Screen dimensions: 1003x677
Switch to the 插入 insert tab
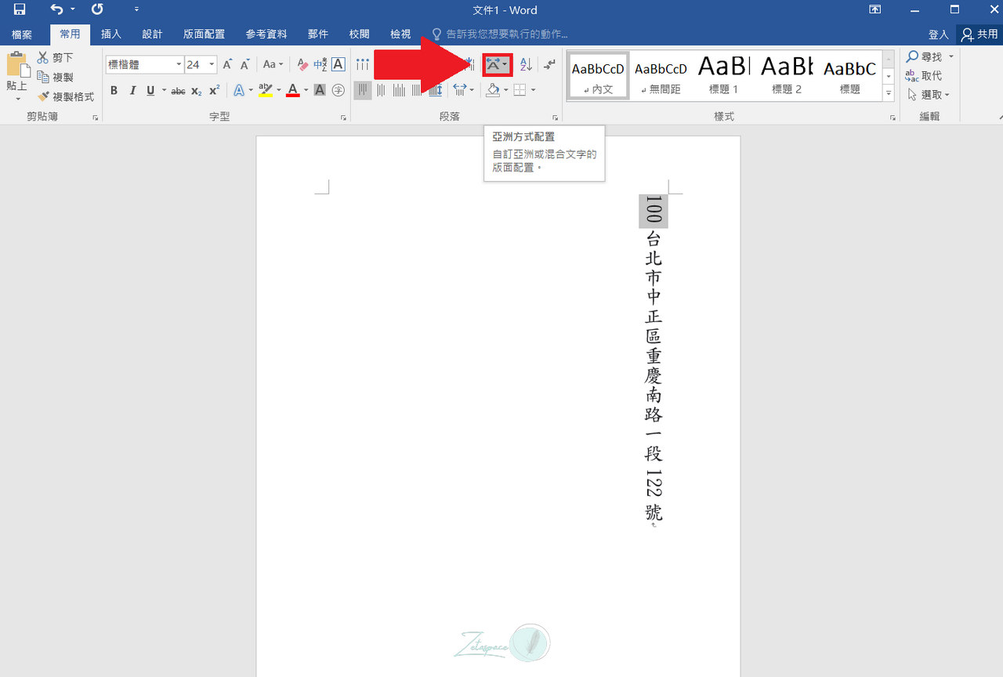tap(111, 34)
